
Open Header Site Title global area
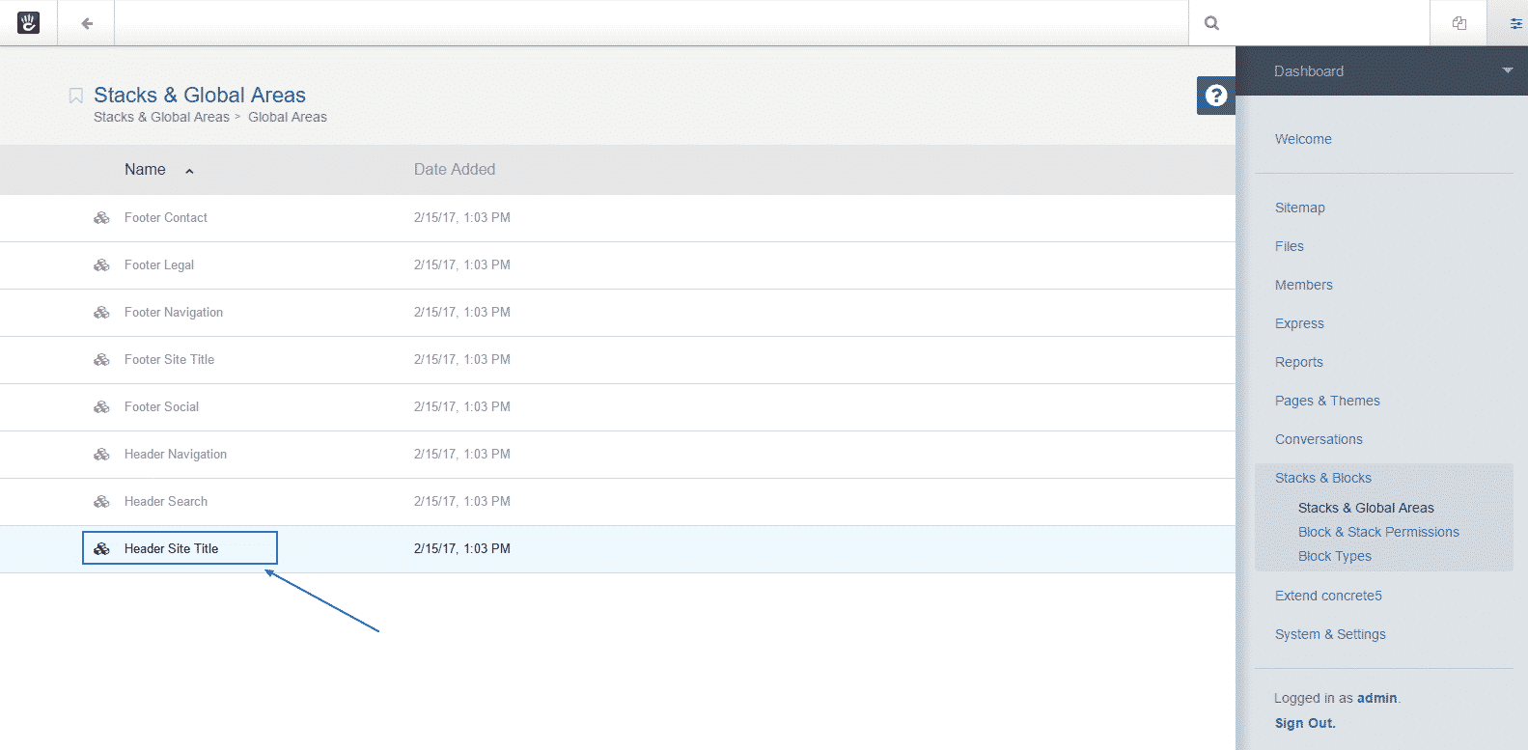(171, 548)
